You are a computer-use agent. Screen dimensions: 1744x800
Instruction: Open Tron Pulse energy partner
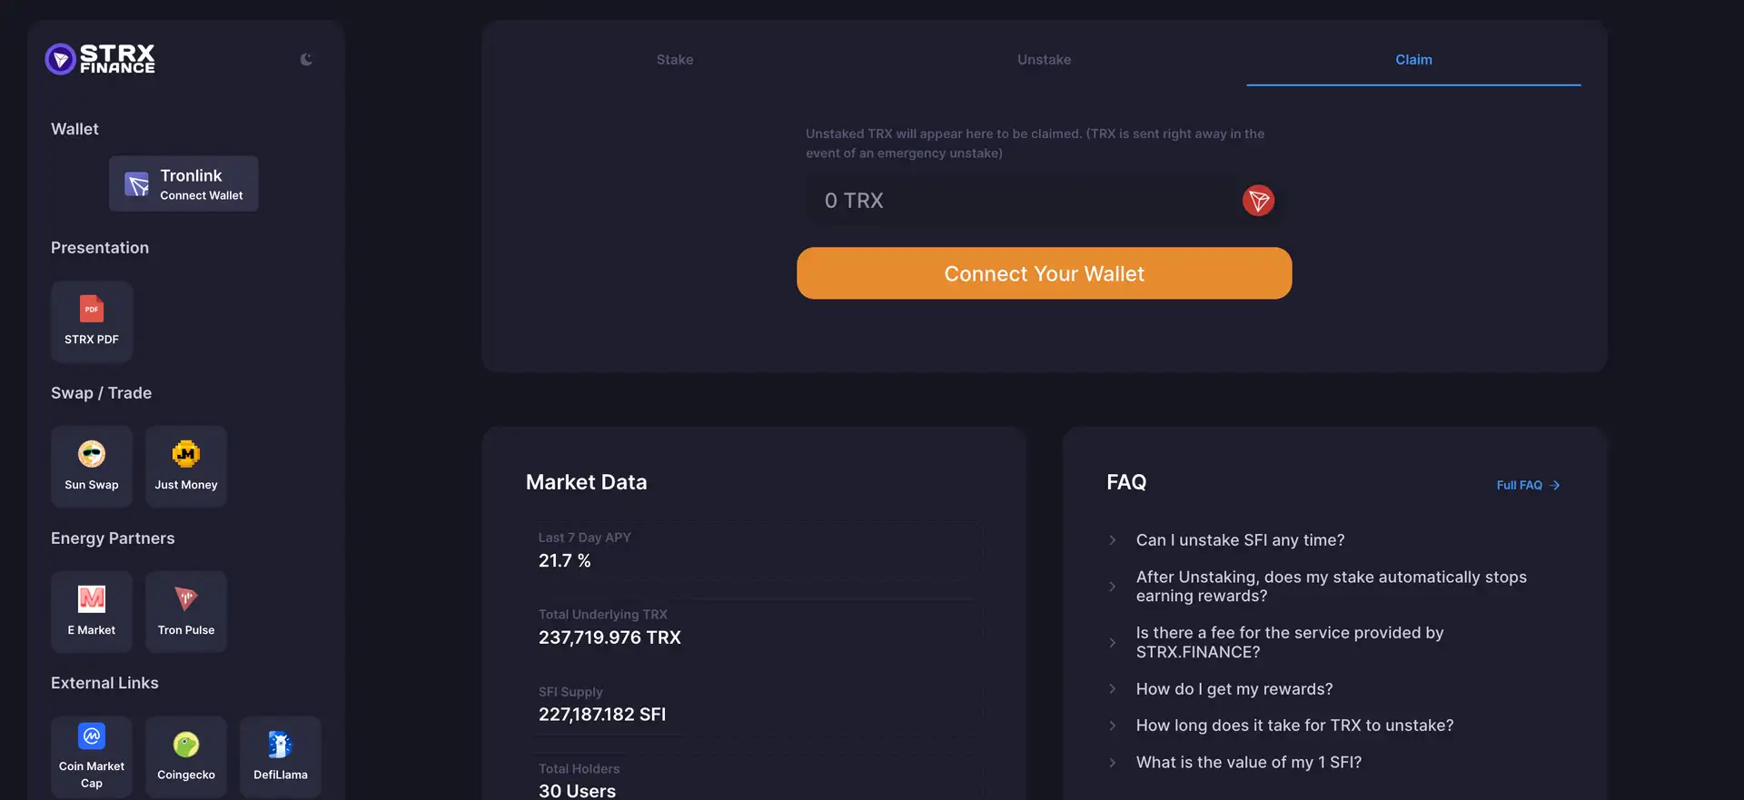[186, 611]
